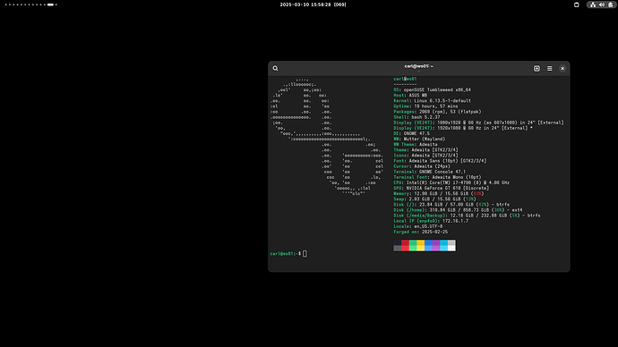Click the Swap usage line
The width and height of the screenshot is (618, 347).
tap(434, 199)
